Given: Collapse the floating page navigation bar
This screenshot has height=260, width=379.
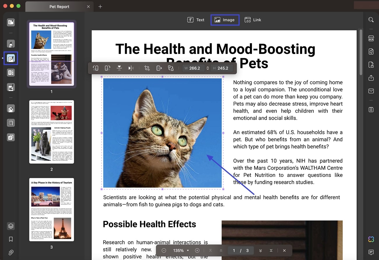Looking at the screenshot, I should click(284, 250).
